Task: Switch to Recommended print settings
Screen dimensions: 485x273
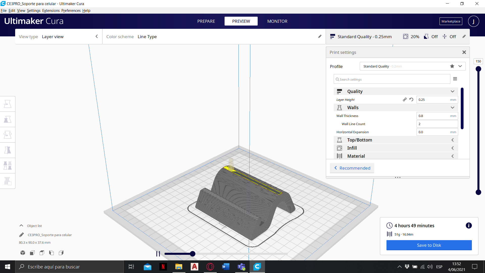Action: 352,168
